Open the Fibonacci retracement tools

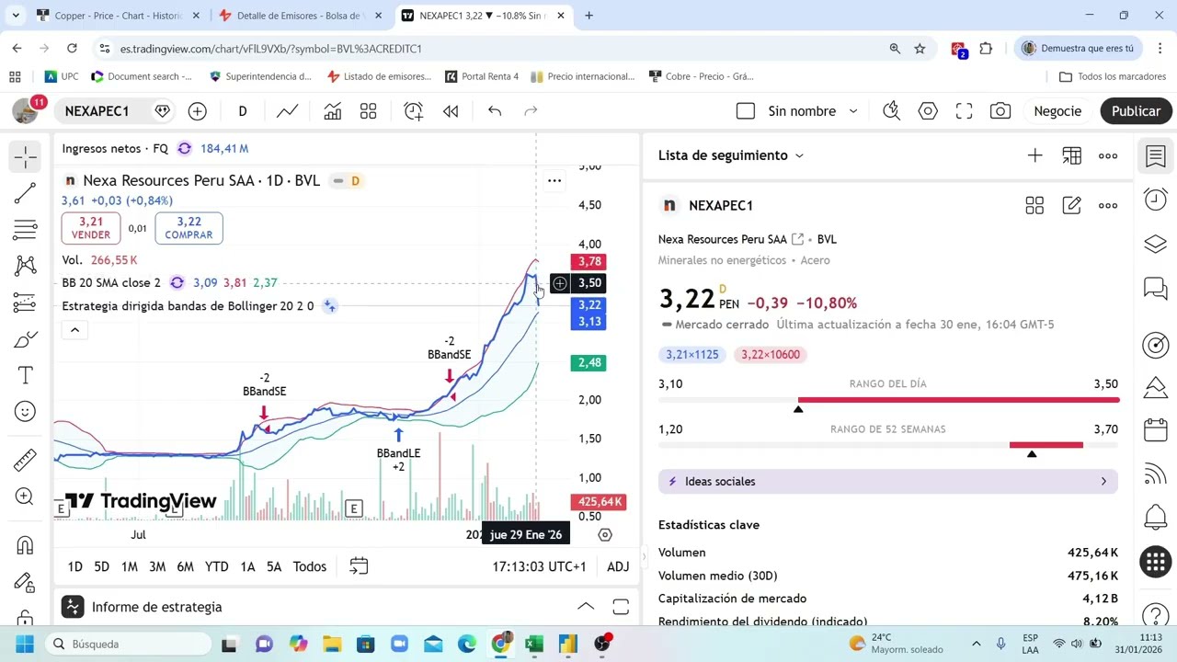(x=25, y=230)
